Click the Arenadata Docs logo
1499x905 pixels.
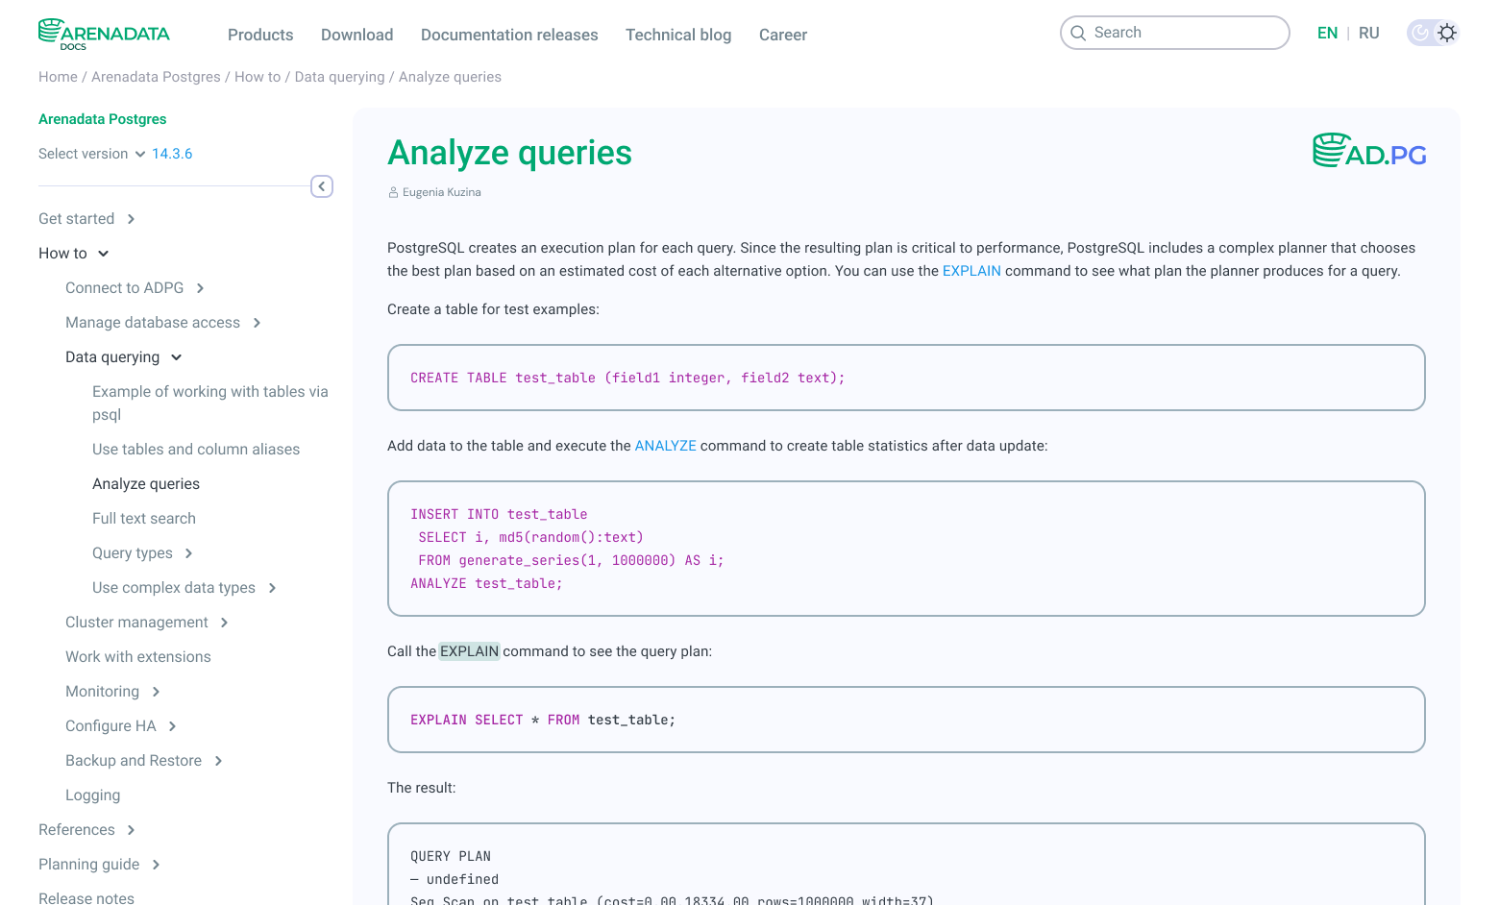104,34
